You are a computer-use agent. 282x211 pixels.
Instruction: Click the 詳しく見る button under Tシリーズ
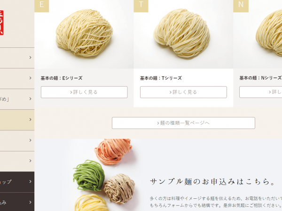tap(183, 92)
